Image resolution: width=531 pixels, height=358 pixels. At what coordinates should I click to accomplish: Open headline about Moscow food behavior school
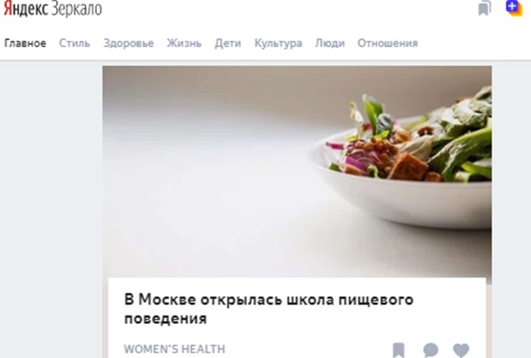269,309
